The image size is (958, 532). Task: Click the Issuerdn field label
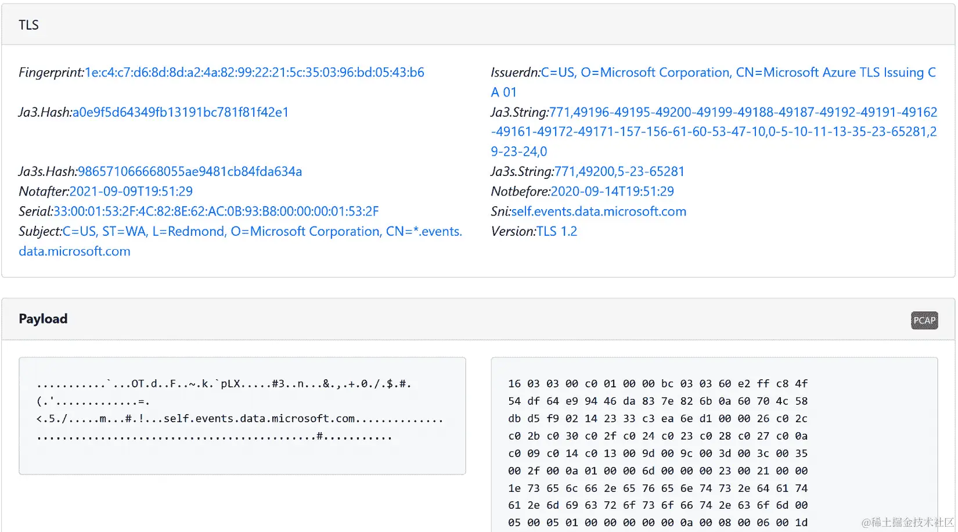(x=516, y=72)
